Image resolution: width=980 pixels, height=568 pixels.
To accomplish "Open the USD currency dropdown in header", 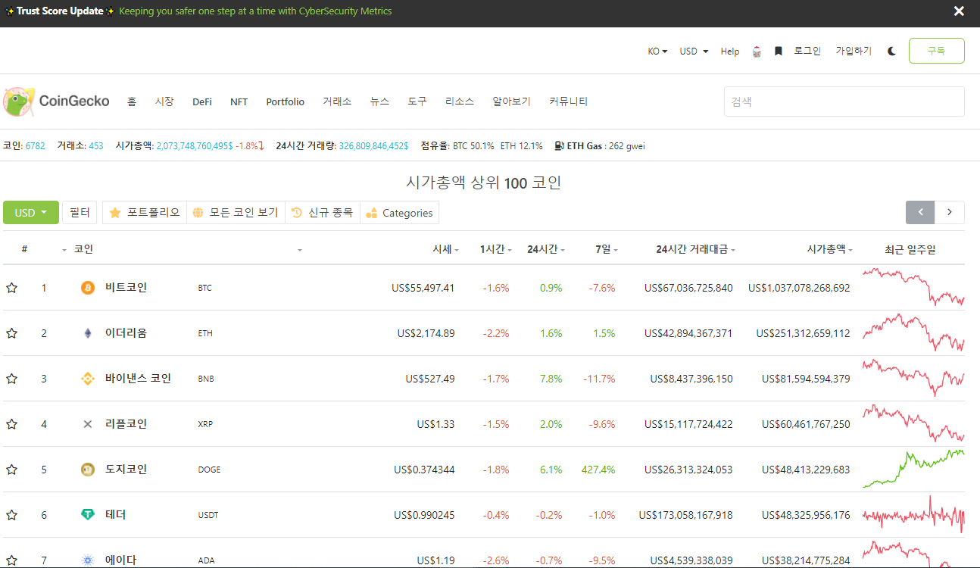I will [694, 51].
